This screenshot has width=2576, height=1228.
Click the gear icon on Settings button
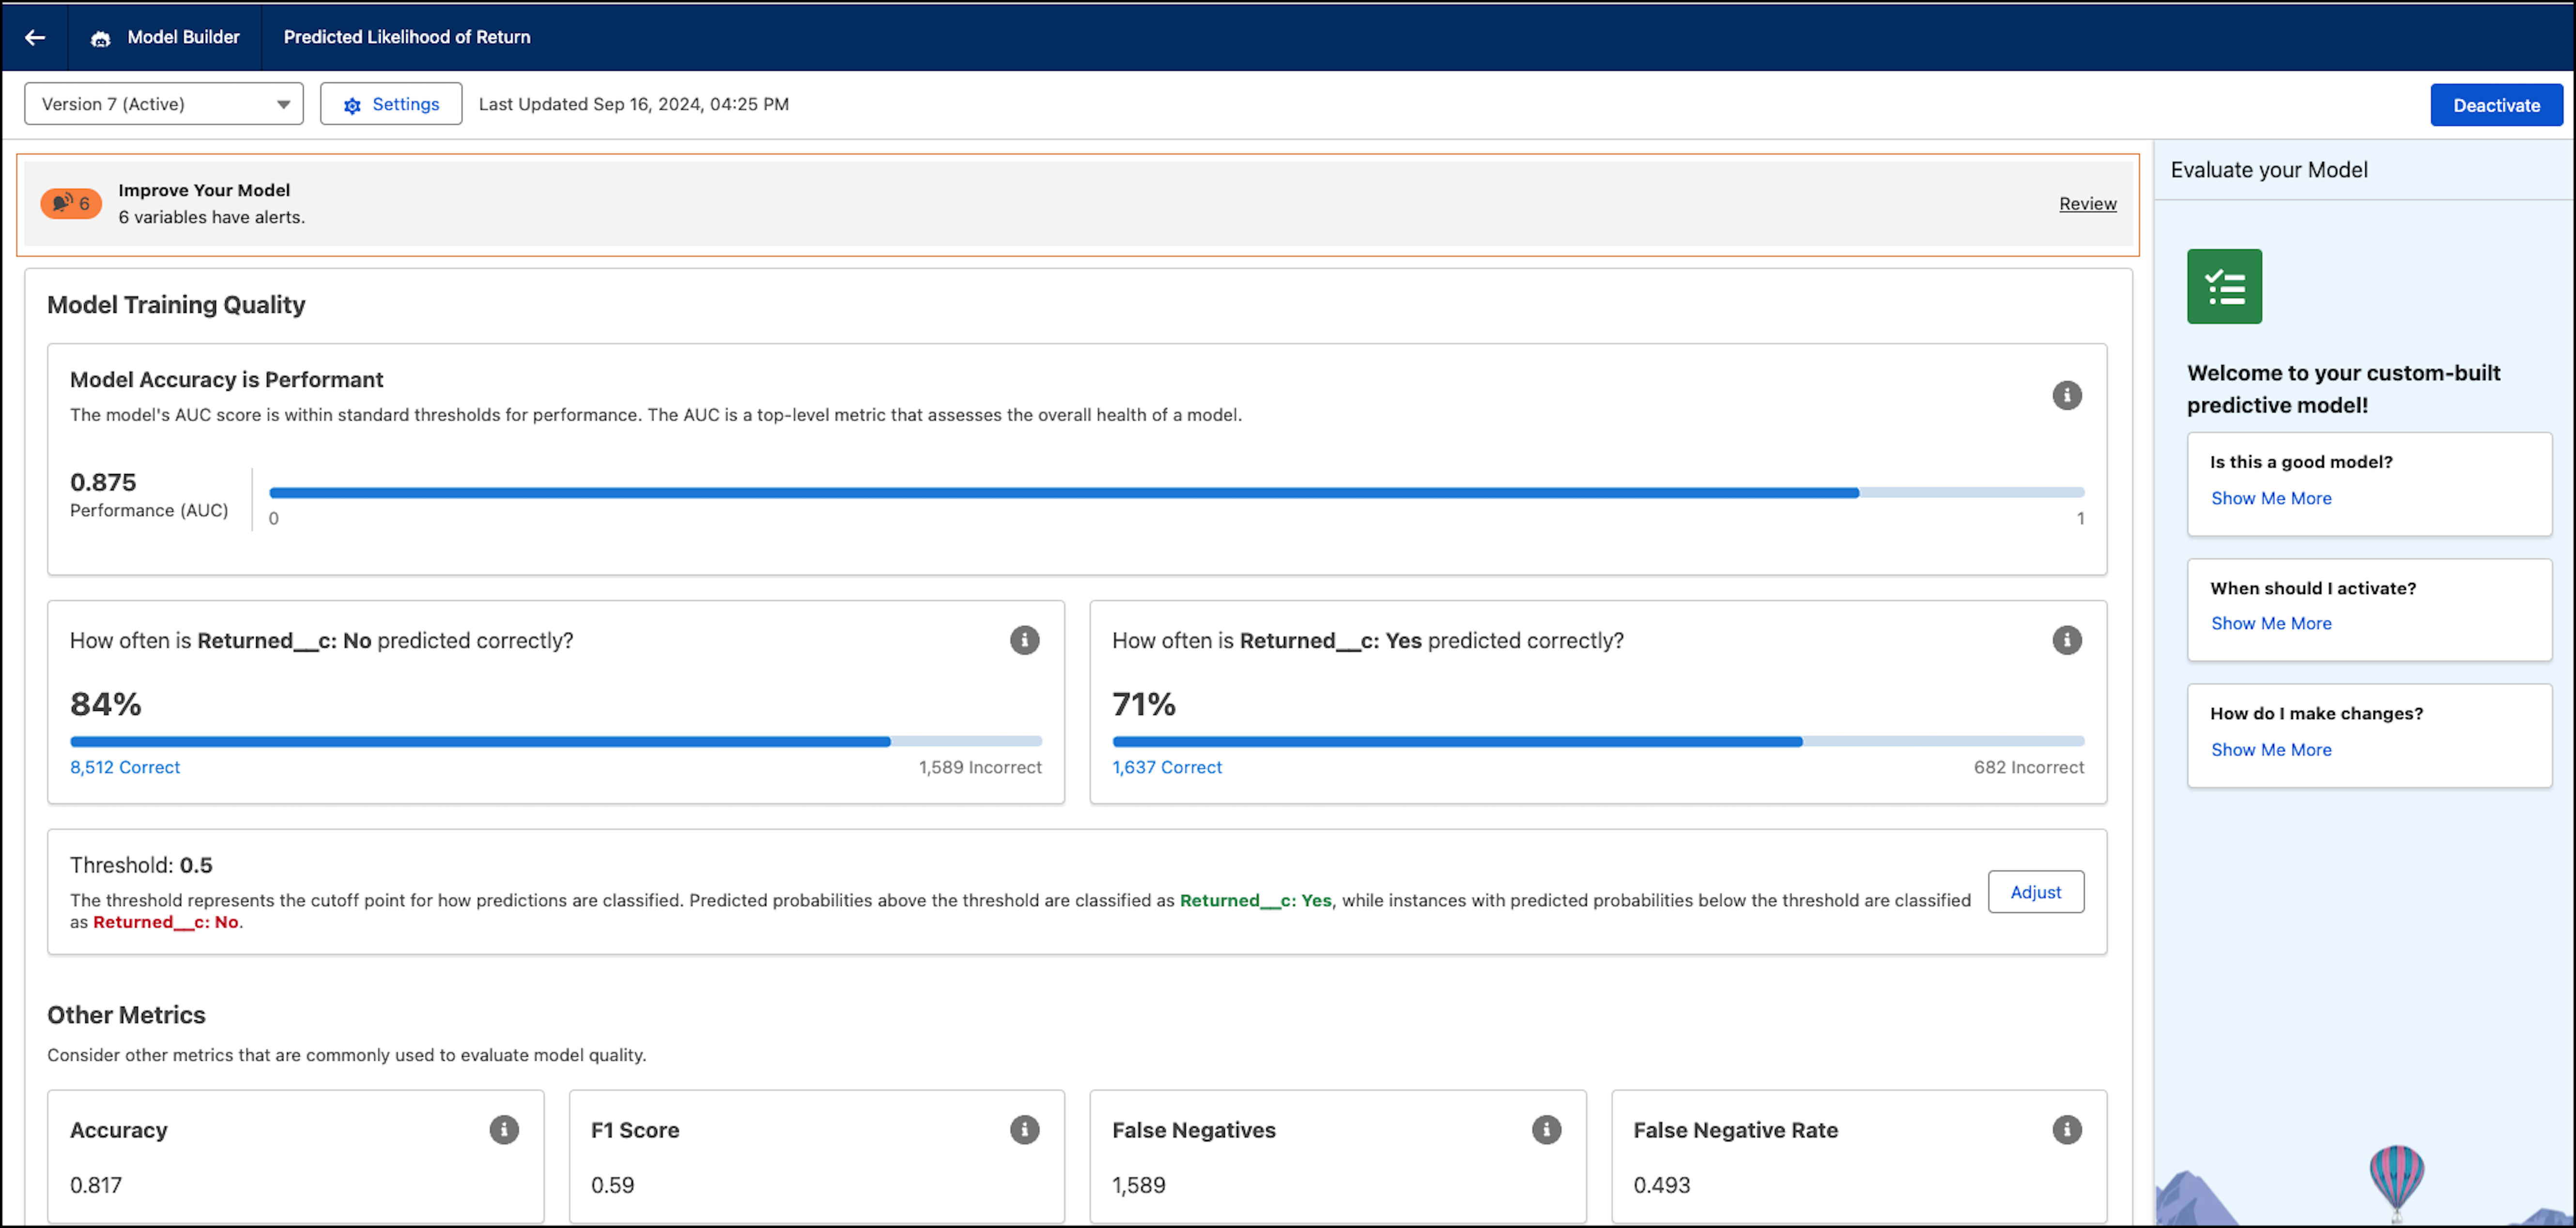point(352,105)
